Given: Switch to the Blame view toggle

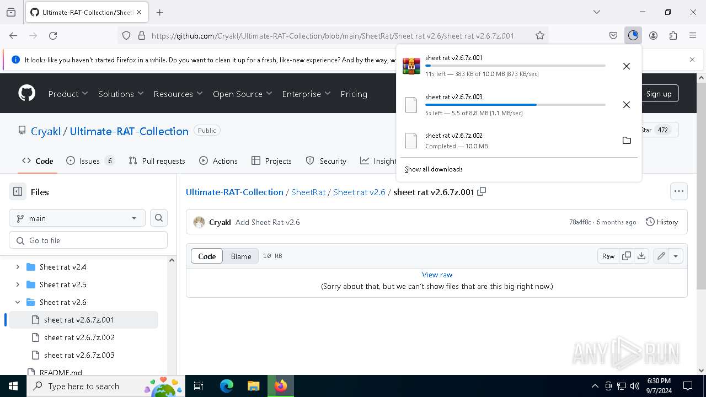Looking at the screenshot, I should pyautogui.click(x=241, y=256).
